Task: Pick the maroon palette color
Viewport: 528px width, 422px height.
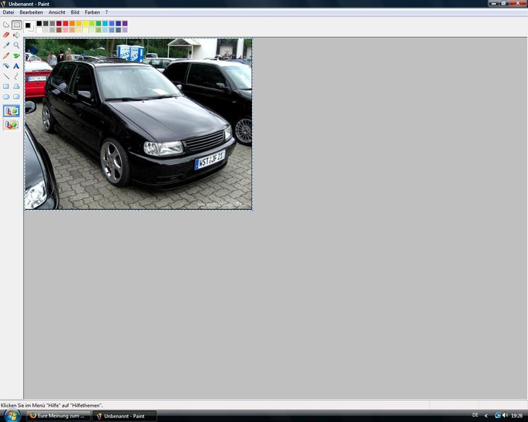Action: pos(59,23)
